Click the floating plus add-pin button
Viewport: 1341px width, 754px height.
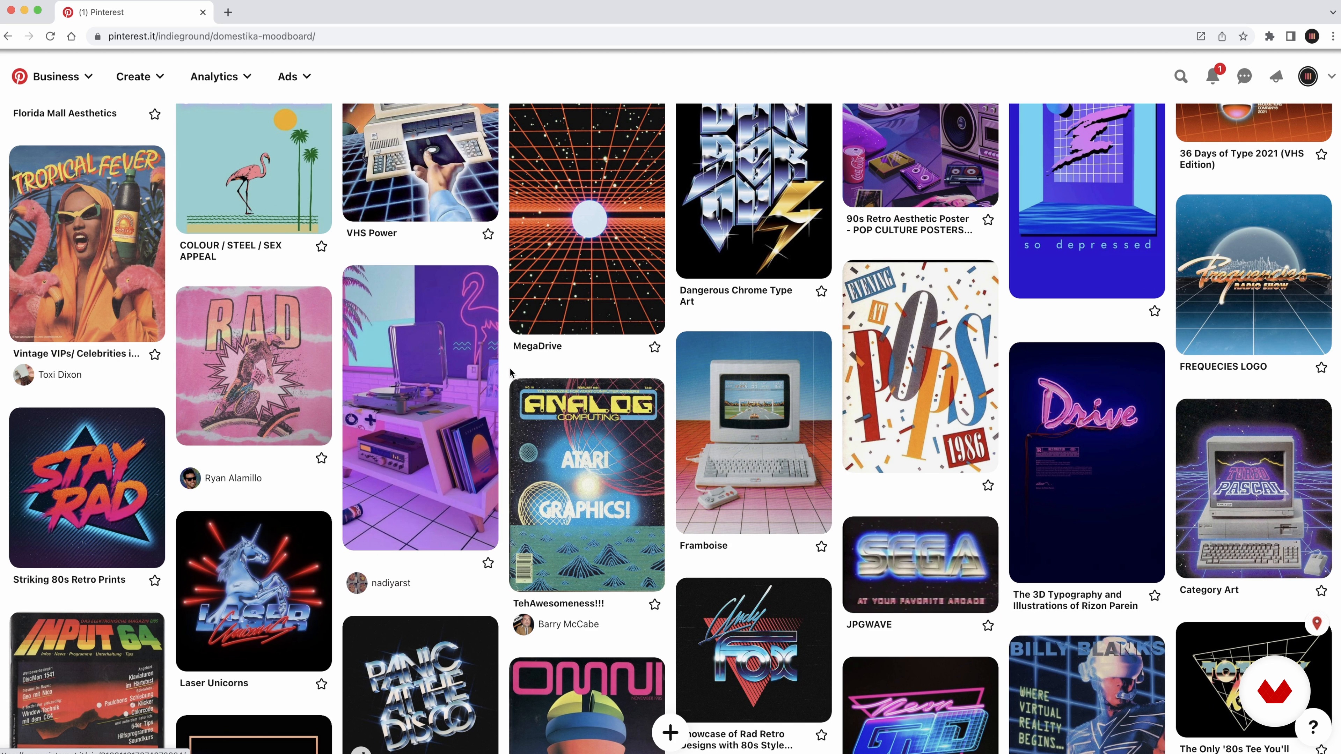point(670,733)
